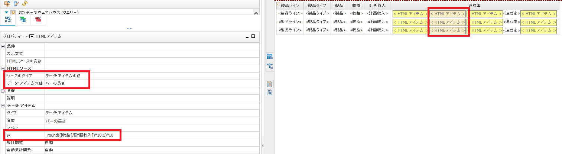Select <達成率> text in first data row
Screen dimensions: 562x154
pyautogui.click(x=511, y=13)
